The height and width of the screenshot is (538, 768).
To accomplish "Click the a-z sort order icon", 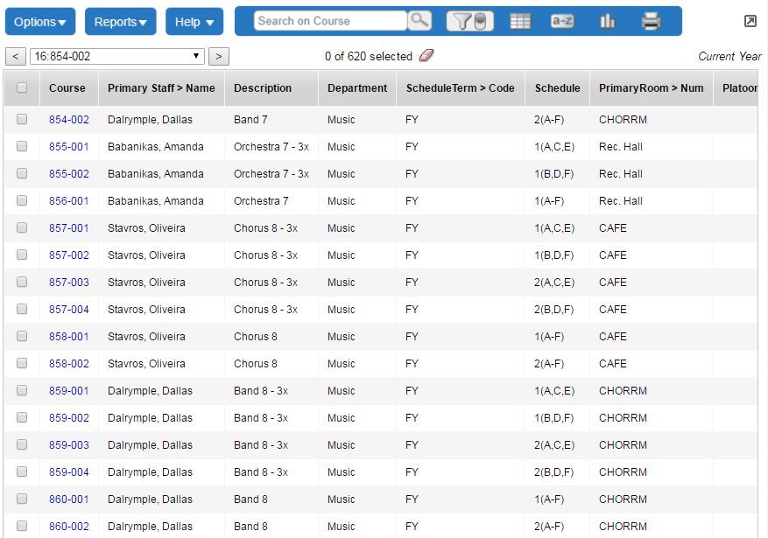I will point(562,21).
